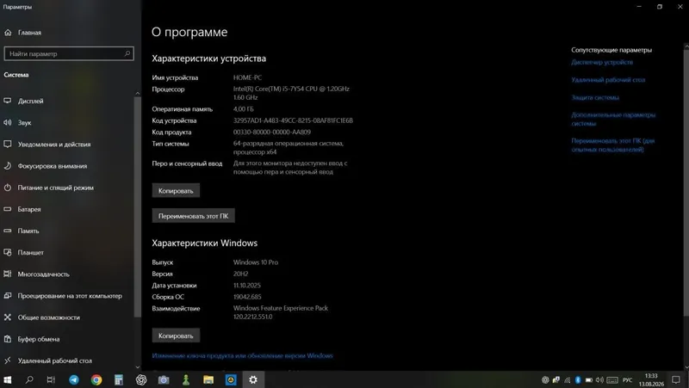Switch input language РУС

tap(628, 380)
